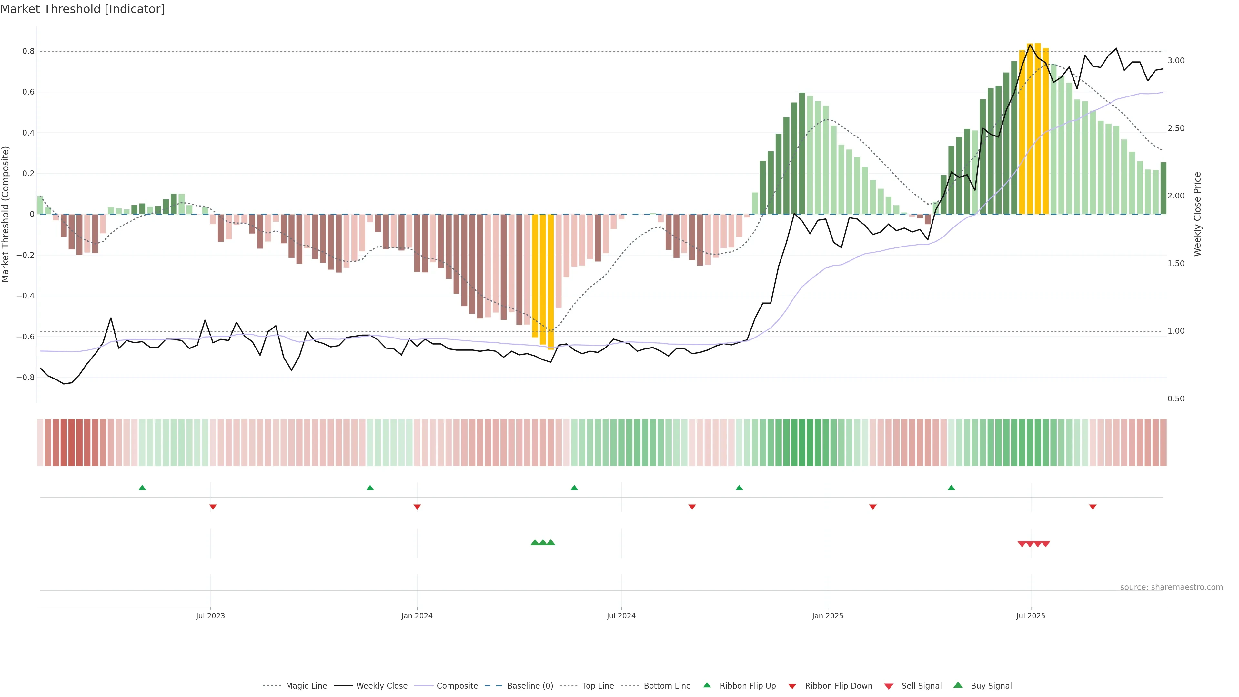The height and width of the screenshot is (697, 1239).
Task: Toggle the Top Line legend item
Action: click(x=598, y=686)
